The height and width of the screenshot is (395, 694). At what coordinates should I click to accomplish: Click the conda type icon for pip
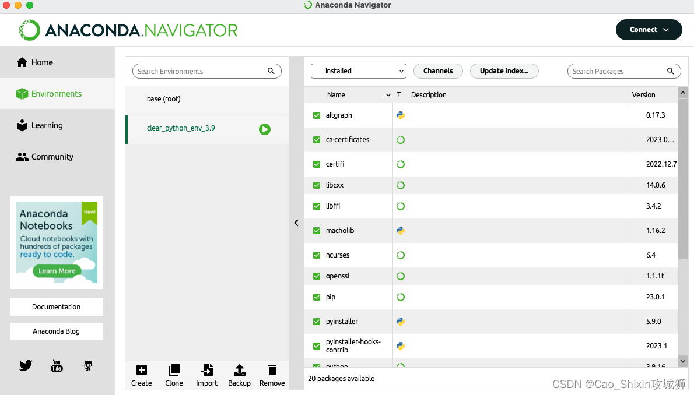(x=401, y=297)
